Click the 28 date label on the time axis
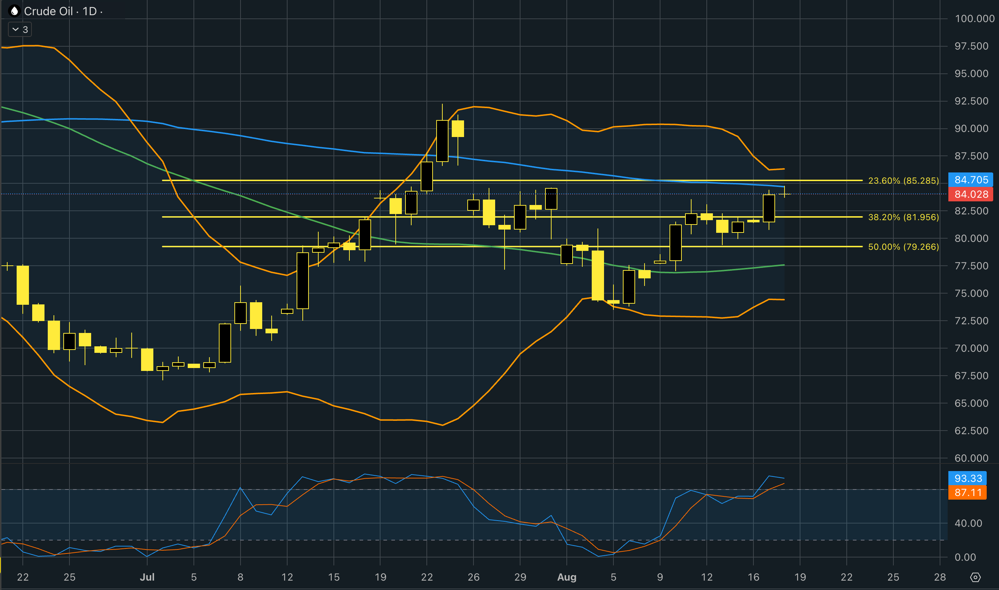 940,577
